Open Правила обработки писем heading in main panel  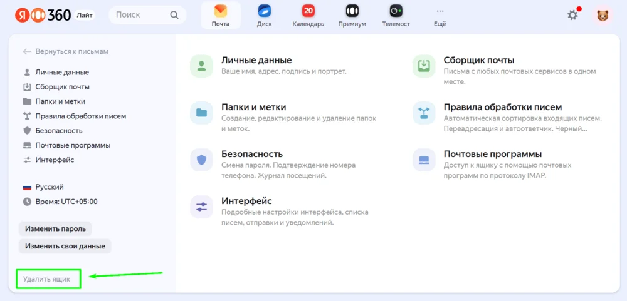pyautogui.click(x=503, y=108)
